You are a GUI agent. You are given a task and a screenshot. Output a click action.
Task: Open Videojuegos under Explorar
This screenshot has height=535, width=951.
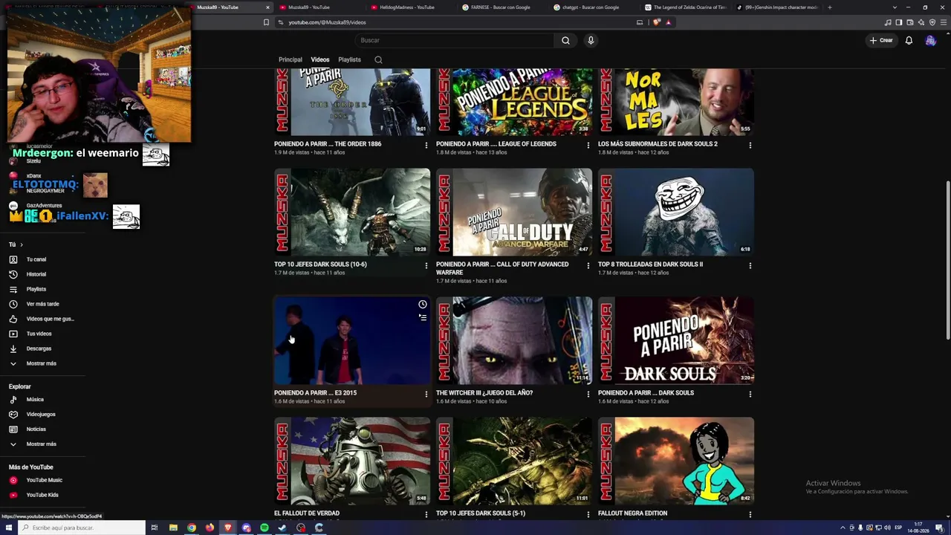pyautogui.click(x=41, y=415)
